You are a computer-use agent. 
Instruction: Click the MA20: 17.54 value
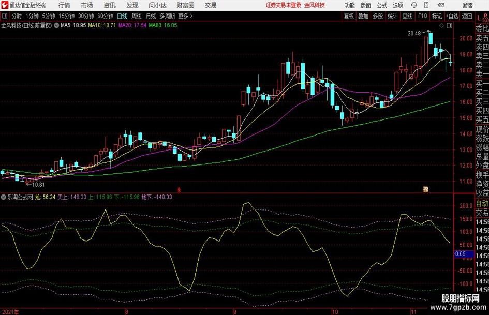pyautogui.click(x=132, y=25)
